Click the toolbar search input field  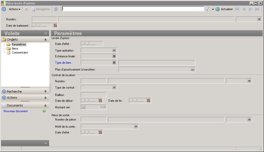click(x=133, y=9)
